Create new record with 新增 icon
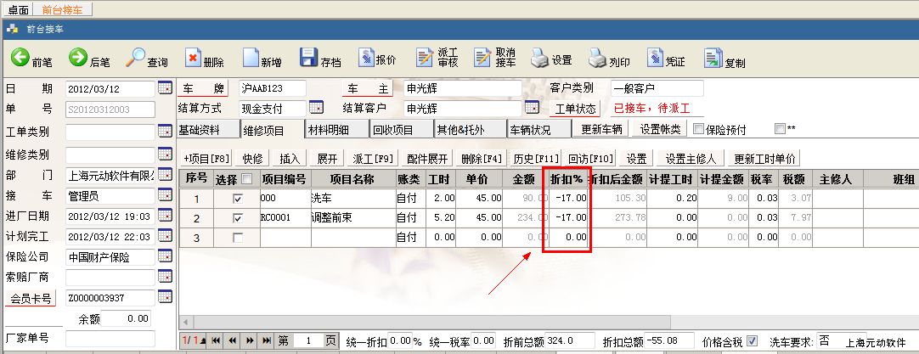Image resolution: width=919 pixels, height=354 pixels. click(x=250, y=59)
